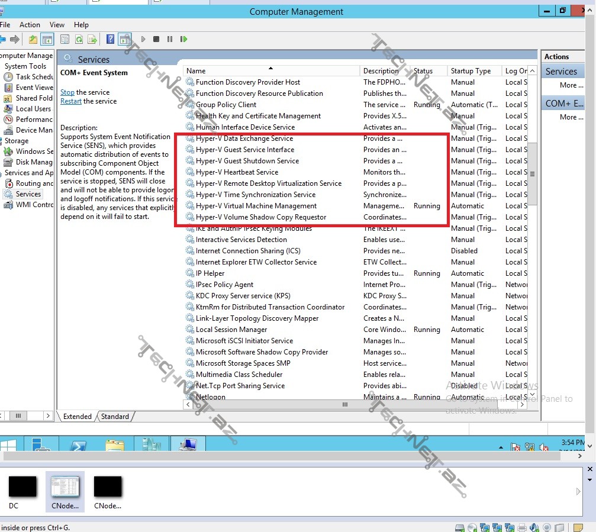Viewport: 596px width, 532px height.
Task: Click the Up One Level folder toolbar icon
Action: (33, 40)
